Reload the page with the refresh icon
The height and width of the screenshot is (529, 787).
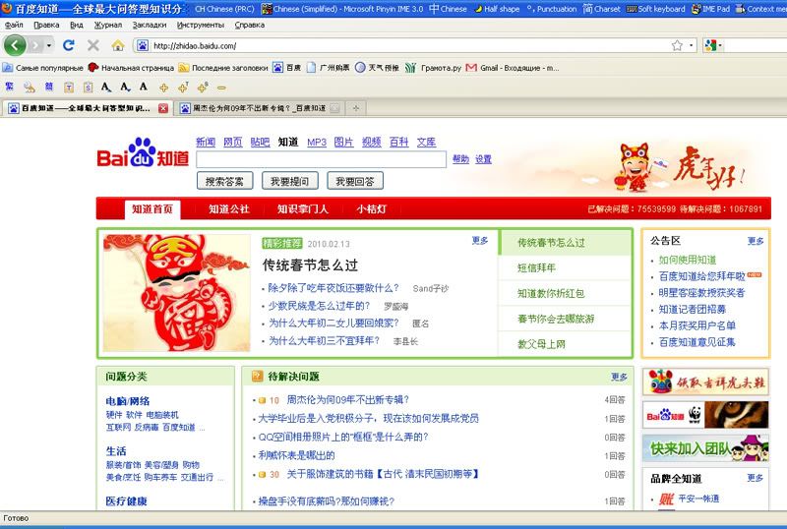point(69,45)
